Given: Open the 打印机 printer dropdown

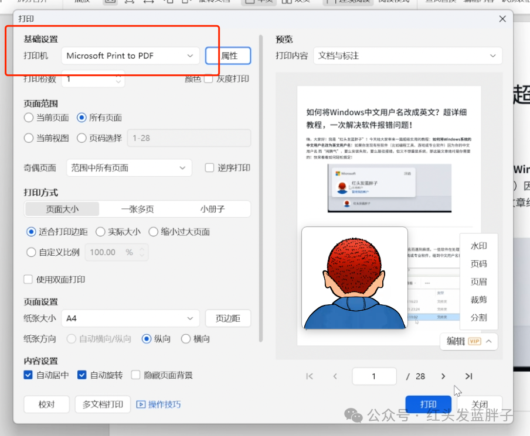Looking at the screenshot, I should coord(130,56).
